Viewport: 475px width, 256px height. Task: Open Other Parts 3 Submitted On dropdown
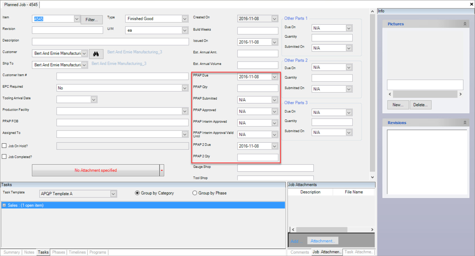(x=349, y=132)
